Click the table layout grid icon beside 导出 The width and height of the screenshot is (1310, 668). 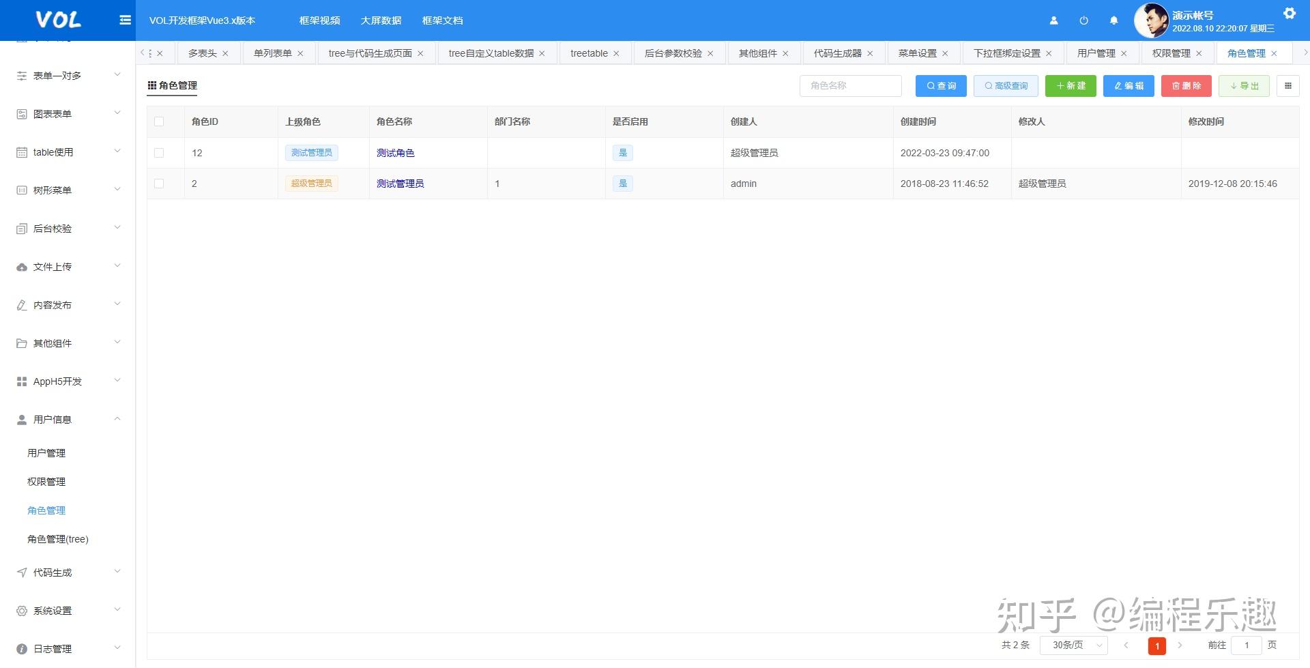[1288, 86]
